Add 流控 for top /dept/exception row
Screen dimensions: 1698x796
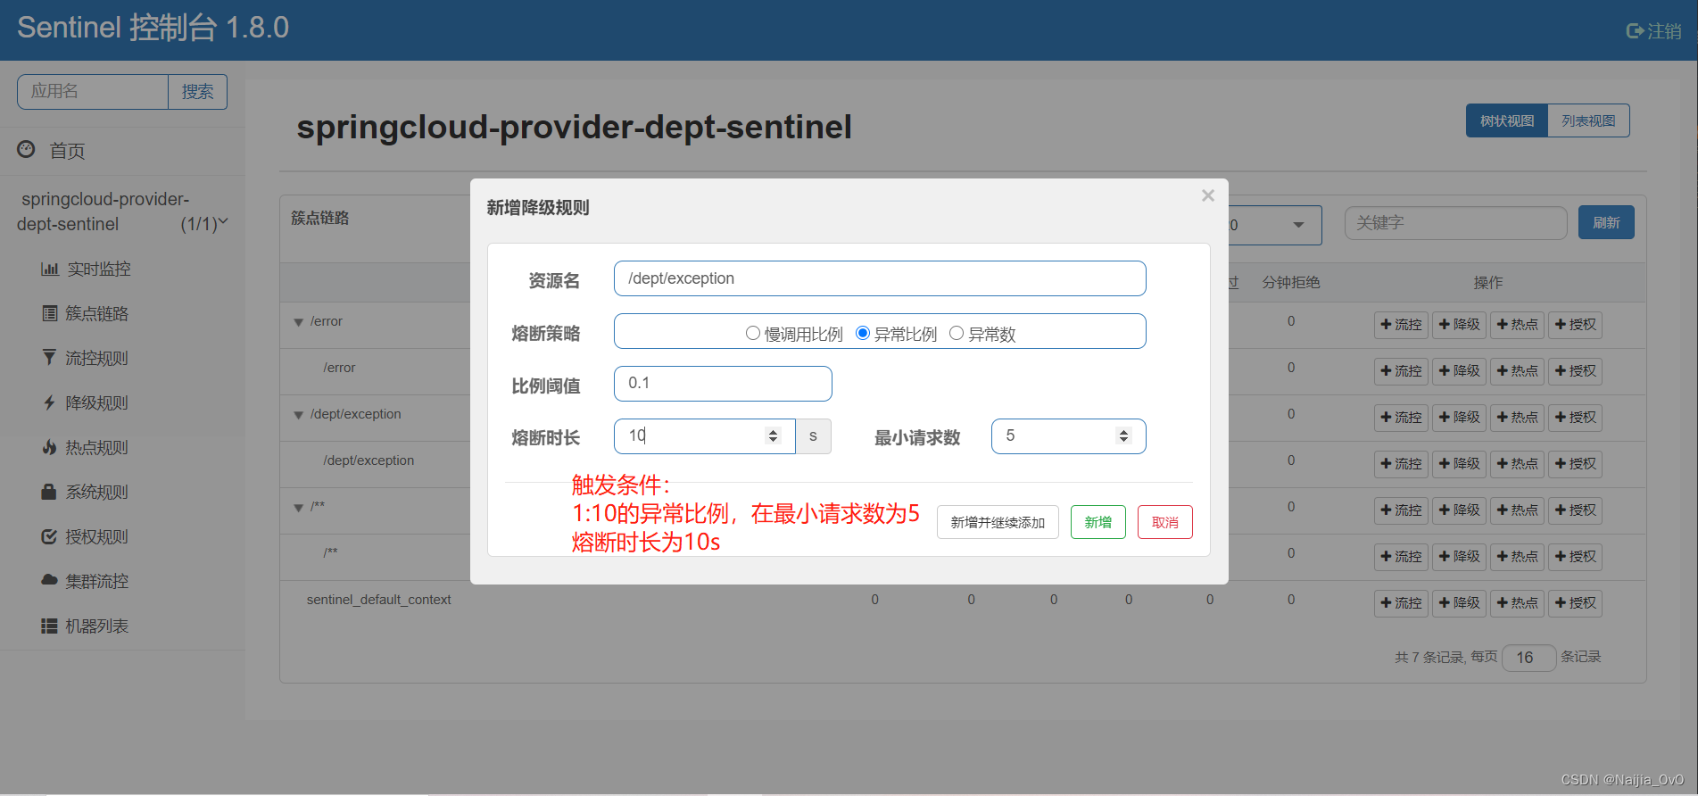pos(1401,418)
